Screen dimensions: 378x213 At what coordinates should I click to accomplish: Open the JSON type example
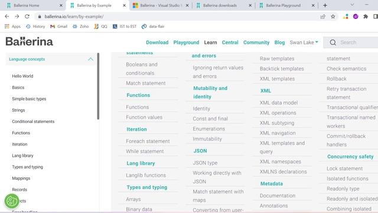pos(205,163)
